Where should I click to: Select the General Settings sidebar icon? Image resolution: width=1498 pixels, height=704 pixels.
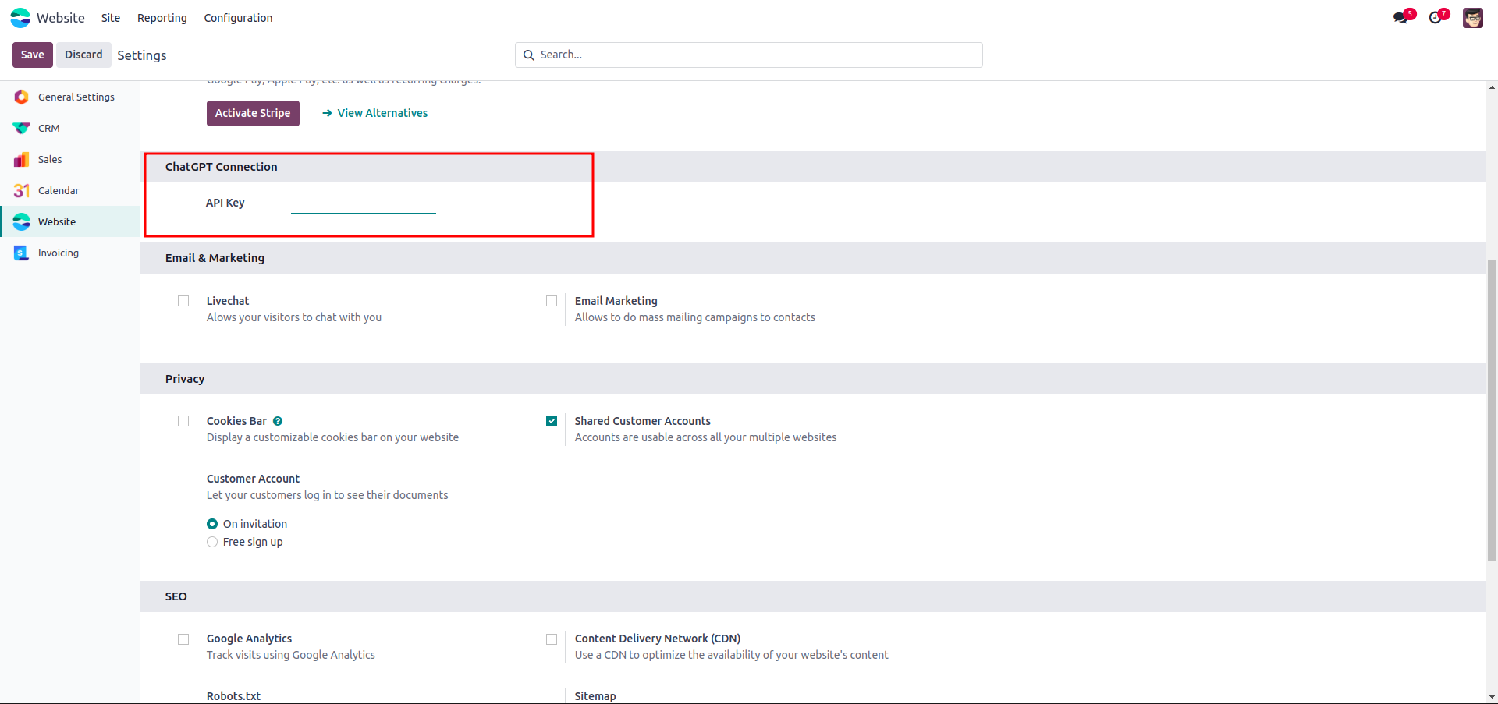22,97
